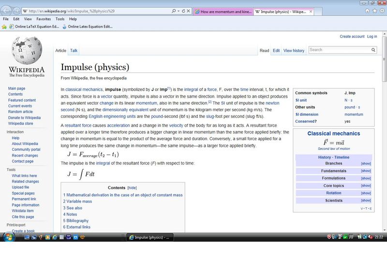Go to Variable mass contents entry
The width and height of the screenshot is (387, 261).
tap(77, 202)
